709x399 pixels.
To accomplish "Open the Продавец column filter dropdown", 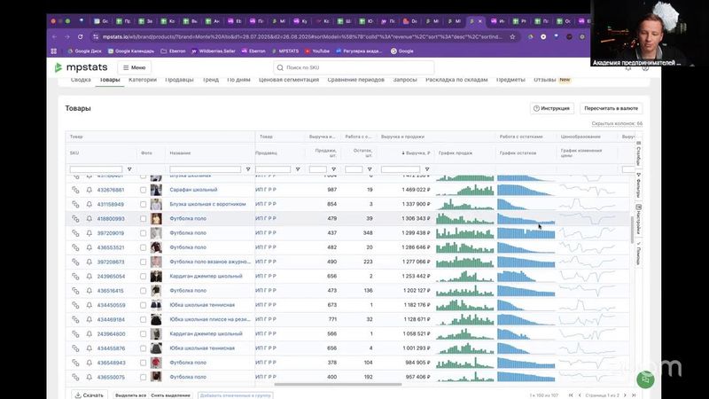I will click(298, 169).
